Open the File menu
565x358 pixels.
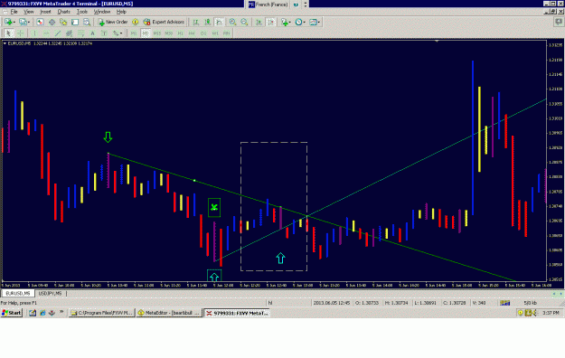tap(14, 12)
